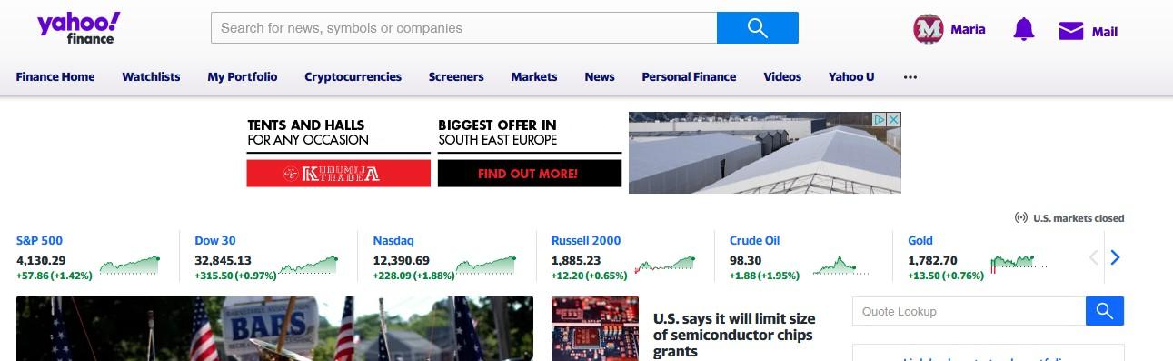Show previous market tickers with left arrow
The image size is (1173, 361).
(1093, 257)
